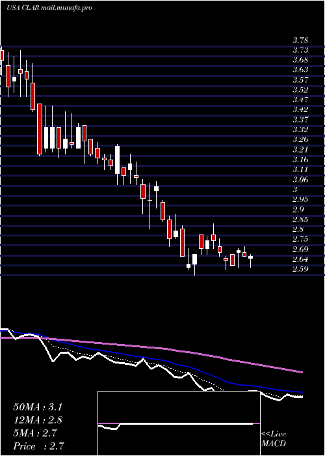Select the 2.64 price axis label
The image size is (325, 456).
pyautogui.click(x=300, y=259)
